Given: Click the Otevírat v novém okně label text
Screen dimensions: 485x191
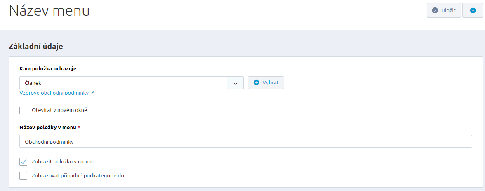Looking at the screenshot, I should tap(59, 110).
